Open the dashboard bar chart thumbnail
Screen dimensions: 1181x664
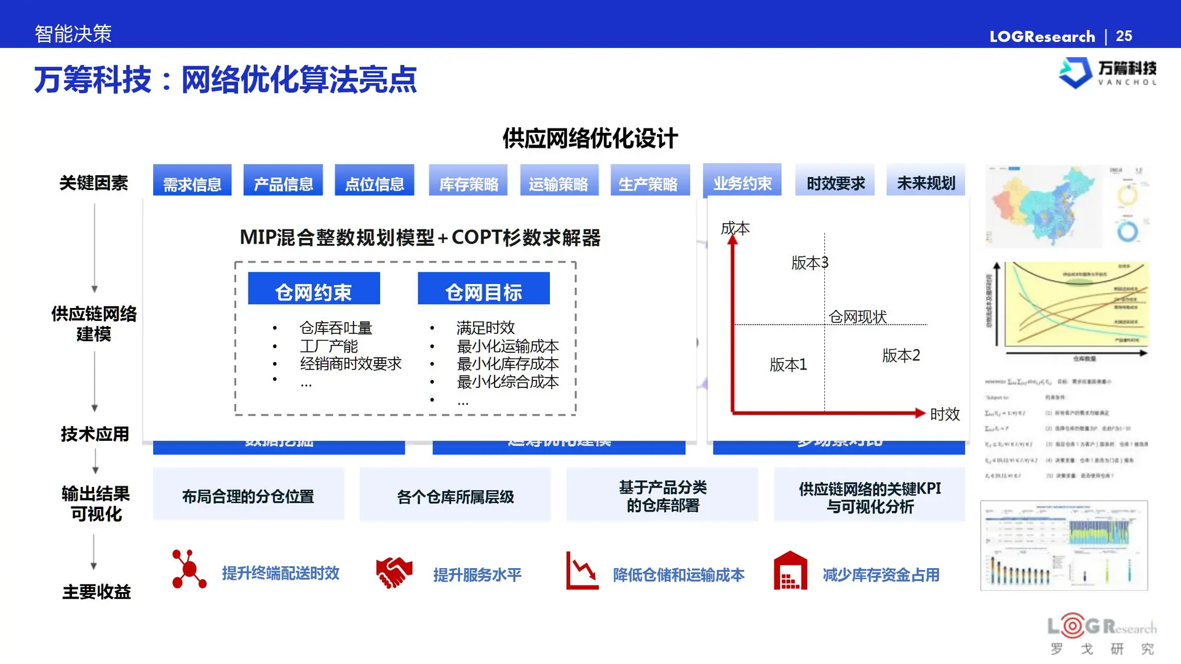(1064, 545)
